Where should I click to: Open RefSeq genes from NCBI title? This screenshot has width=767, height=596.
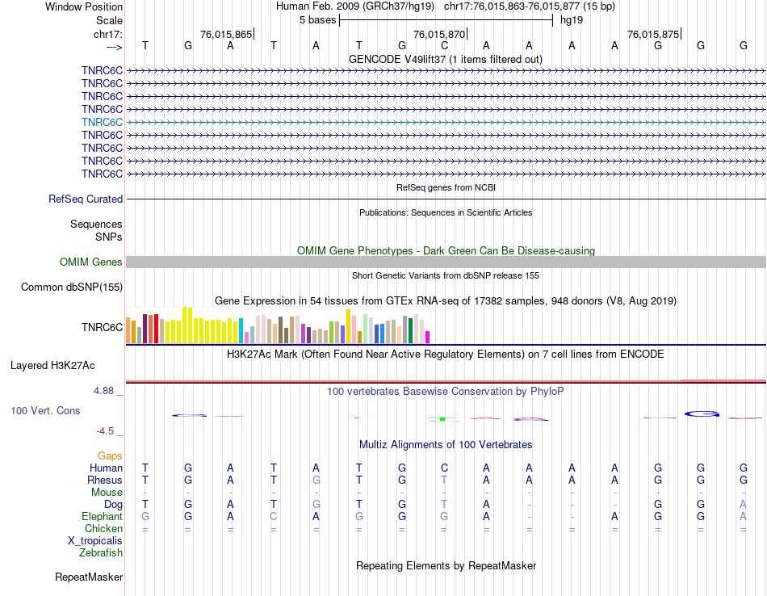446,187
